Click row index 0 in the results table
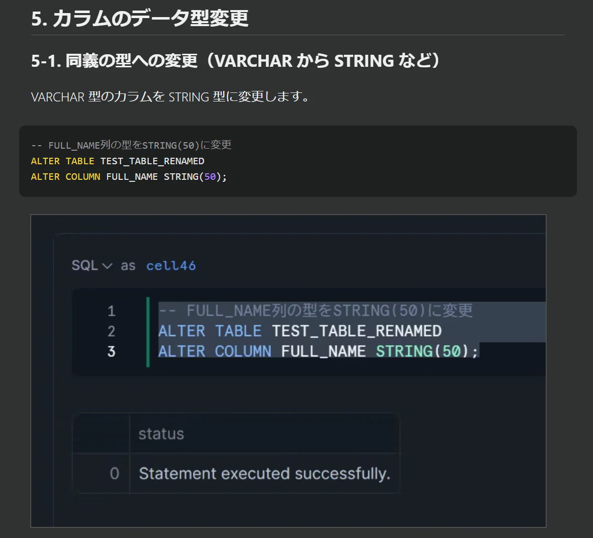This screenshot has height=538, width=593. click(114, 473)
